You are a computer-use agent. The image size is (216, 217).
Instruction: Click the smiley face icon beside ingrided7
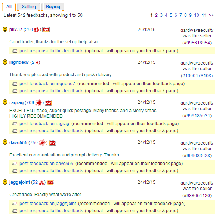pyautogui.click(x=5, y=62)
